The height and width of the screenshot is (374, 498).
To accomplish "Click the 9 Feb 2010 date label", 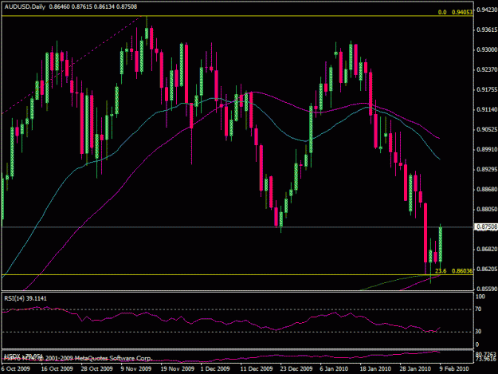I will point(454,368).
